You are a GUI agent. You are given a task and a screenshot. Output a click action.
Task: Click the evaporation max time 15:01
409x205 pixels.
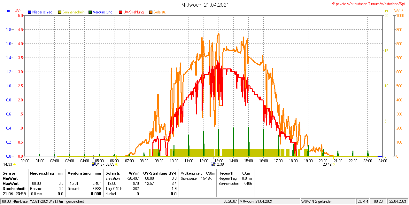tap(74, 183)
